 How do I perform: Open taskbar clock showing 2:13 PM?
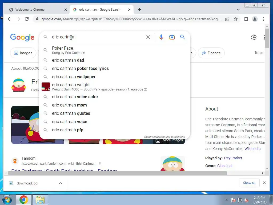(259, 200)
